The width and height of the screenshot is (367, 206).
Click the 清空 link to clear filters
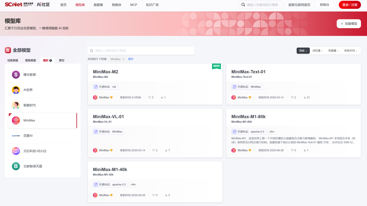coord(130,59)
